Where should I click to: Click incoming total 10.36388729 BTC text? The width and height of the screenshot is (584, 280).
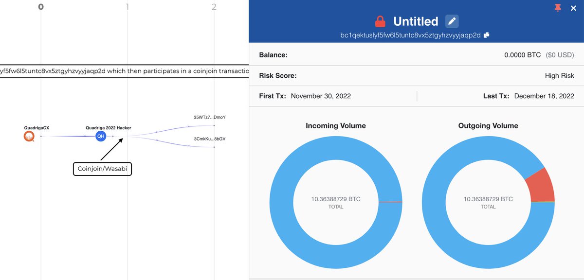(336, 199)
